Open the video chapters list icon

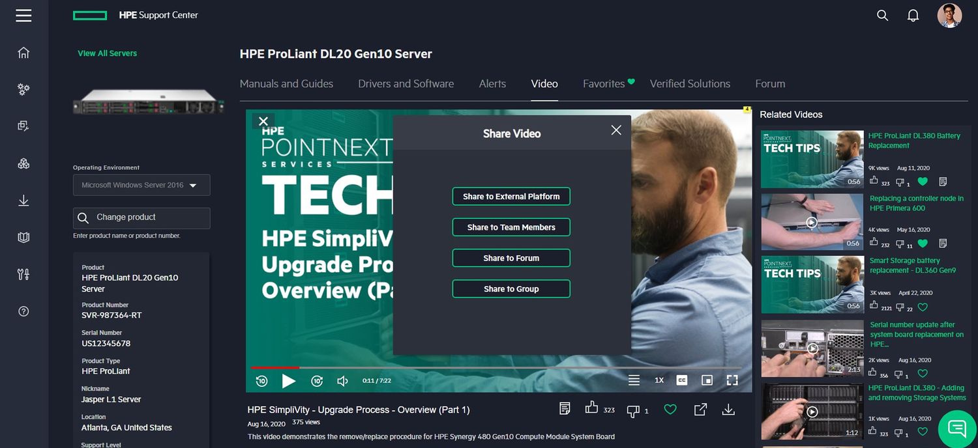pyautogui.click(x=634, y=380)
